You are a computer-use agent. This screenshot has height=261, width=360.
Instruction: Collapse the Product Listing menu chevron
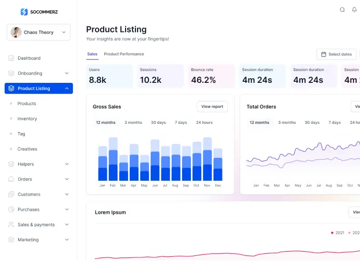tap(67, 89)
